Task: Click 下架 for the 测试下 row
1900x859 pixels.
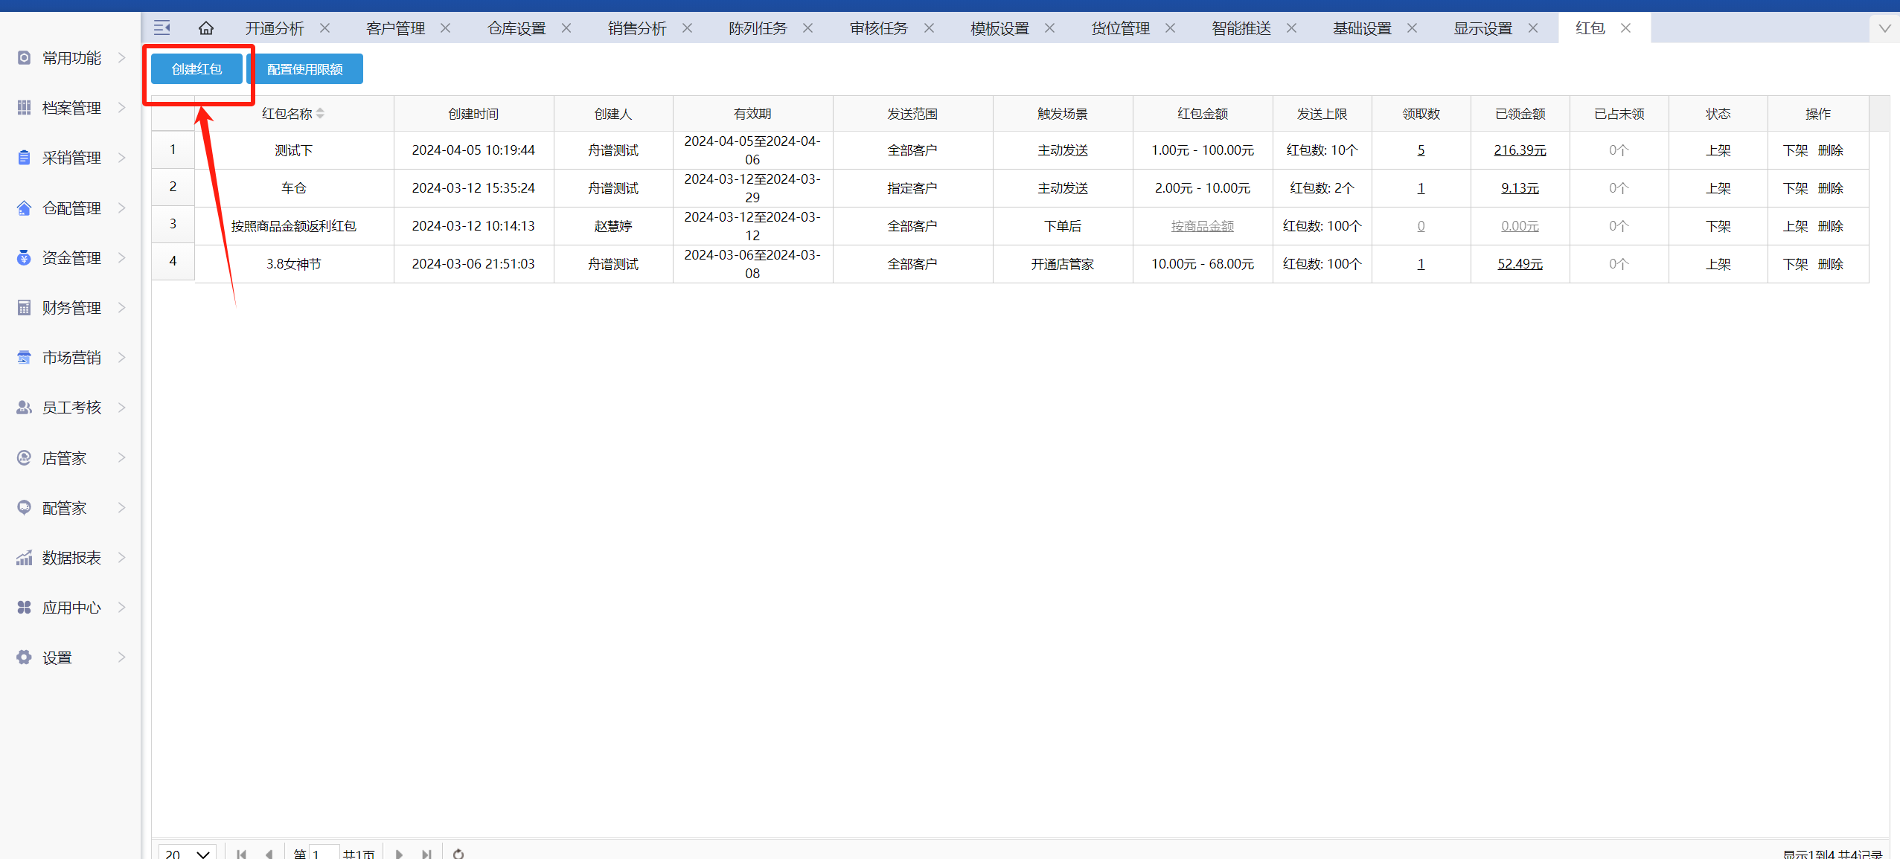Action: [1795, 150]
